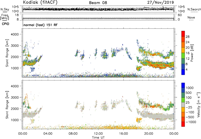Click the "N.Sky" legend label
The width and height of the screenshot is (201, 139).
(5, 9)
